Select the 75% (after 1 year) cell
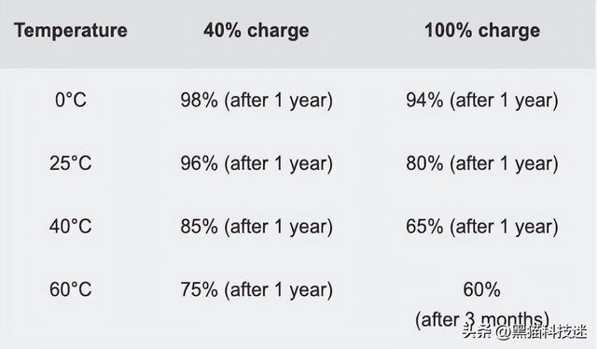597x349 pixels. point(257,290)
